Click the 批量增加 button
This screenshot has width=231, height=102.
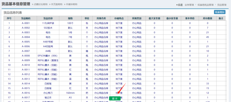220,12
